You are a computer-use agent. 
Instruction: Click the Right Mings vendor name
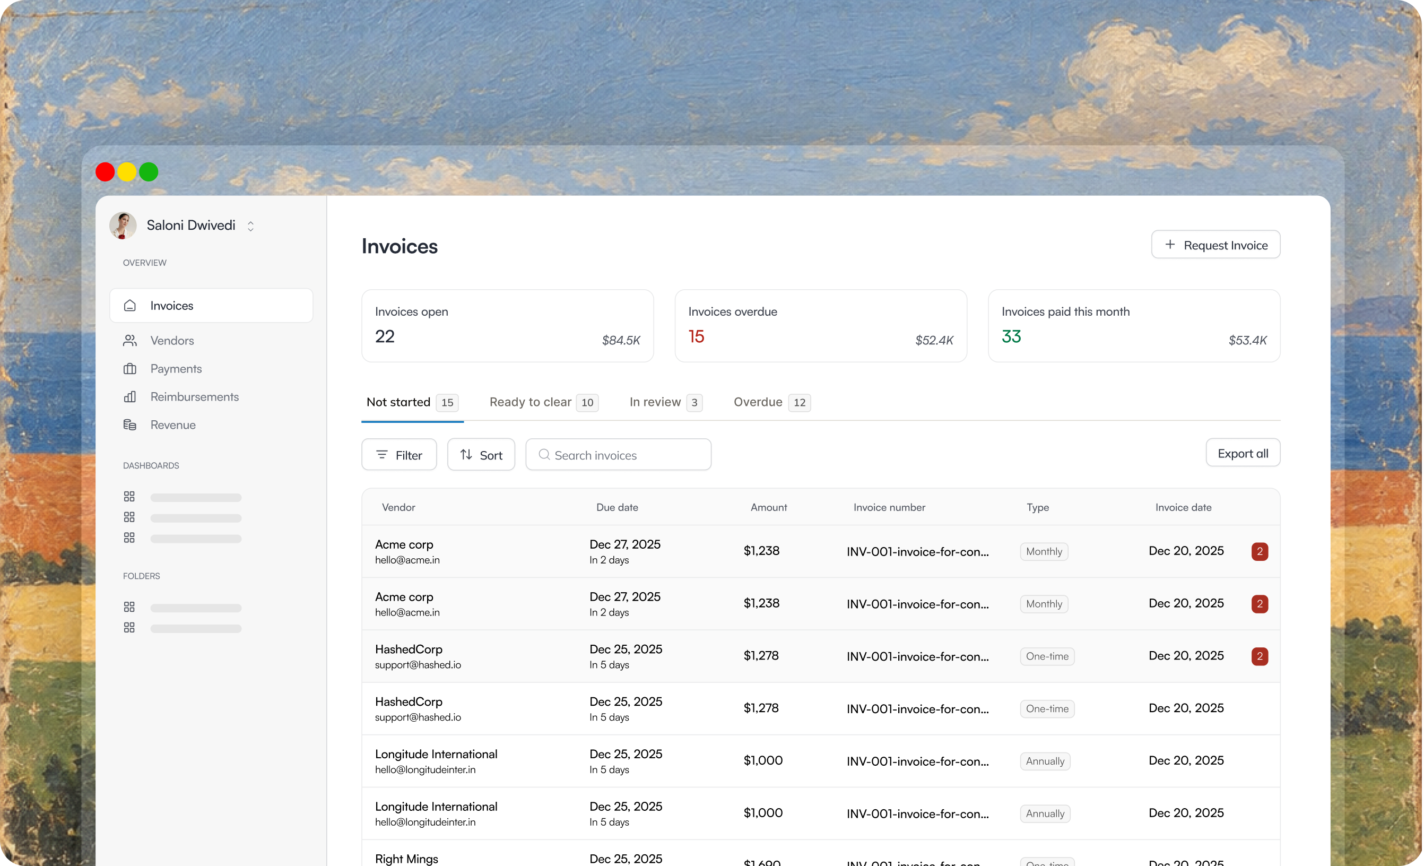click(406, 859)
